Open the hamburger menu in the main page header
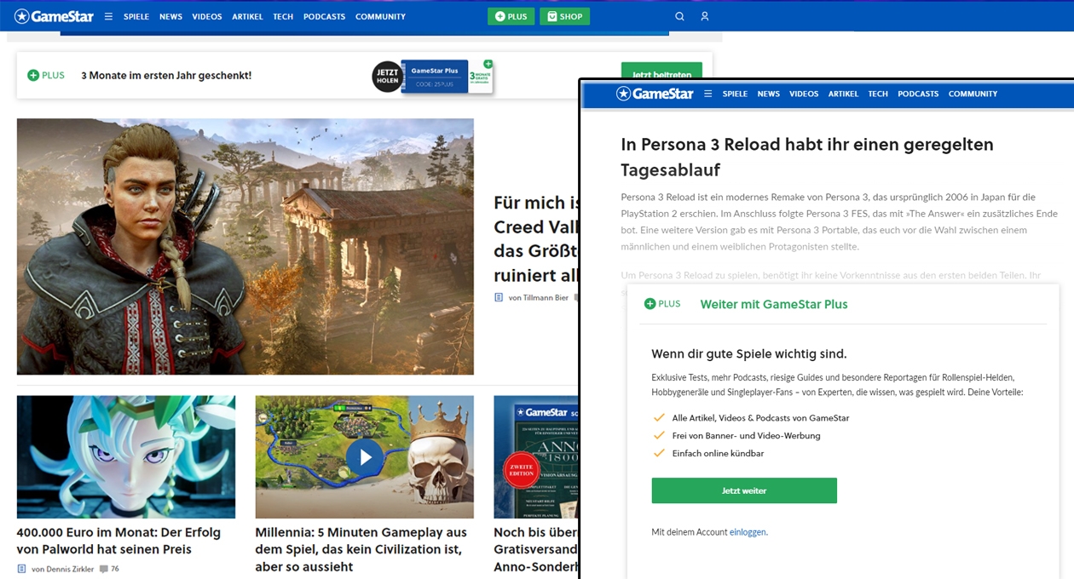Viewport: 1074px width, 579px height. click(x=108, y=16)
